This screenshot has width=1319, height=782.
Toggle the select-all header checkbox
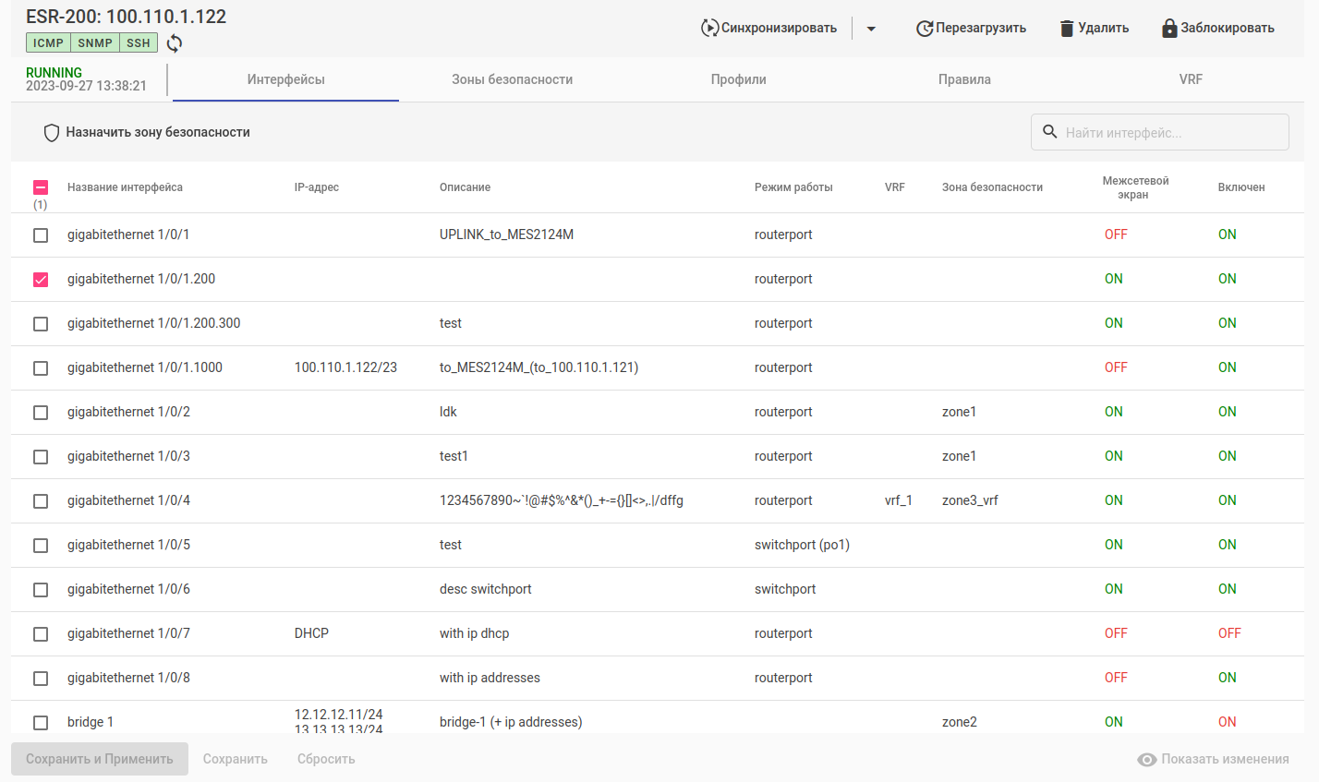[41, 187]
